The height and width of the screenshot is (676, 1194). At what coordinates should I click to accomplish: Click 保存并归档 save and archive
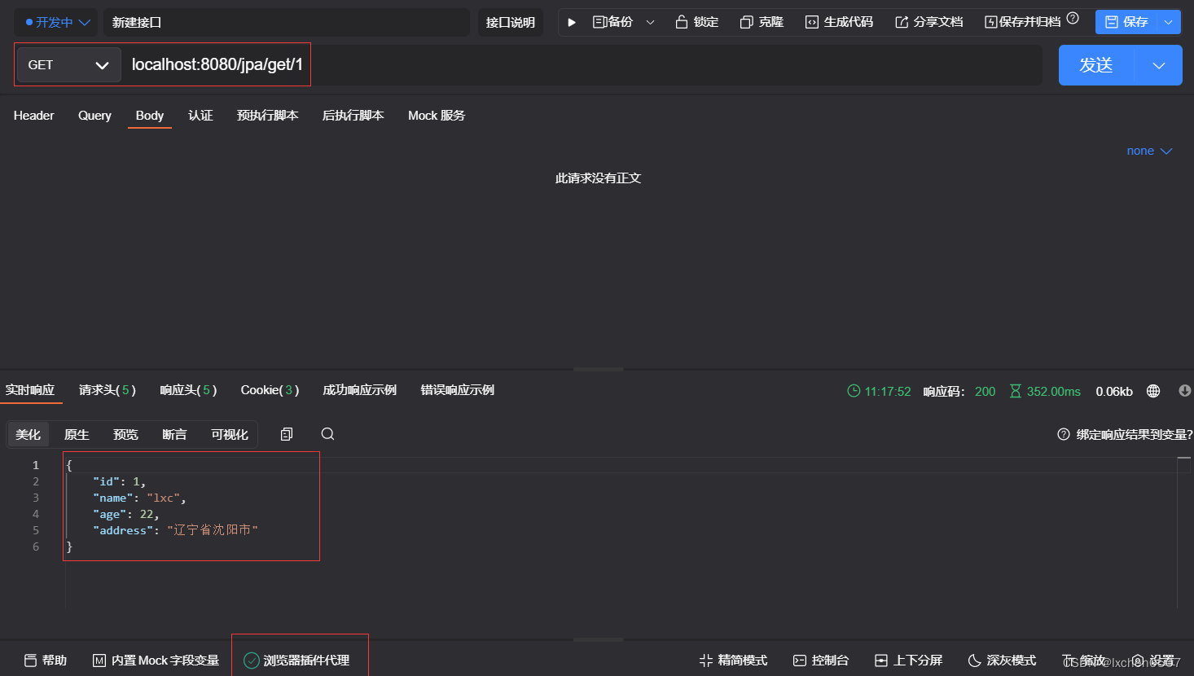1023,22
